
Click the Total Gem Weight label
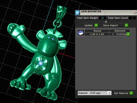[87, 18]
